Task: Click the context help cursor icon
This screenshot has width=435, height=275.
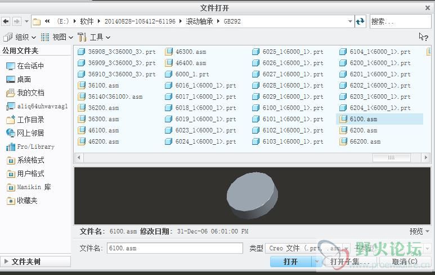Action: [423, 37]
